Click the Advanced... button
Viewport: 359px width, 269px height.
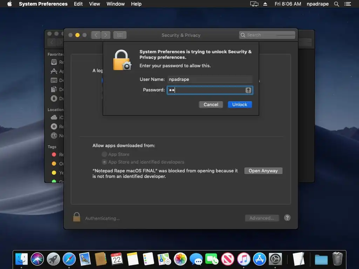pos(262,218)
